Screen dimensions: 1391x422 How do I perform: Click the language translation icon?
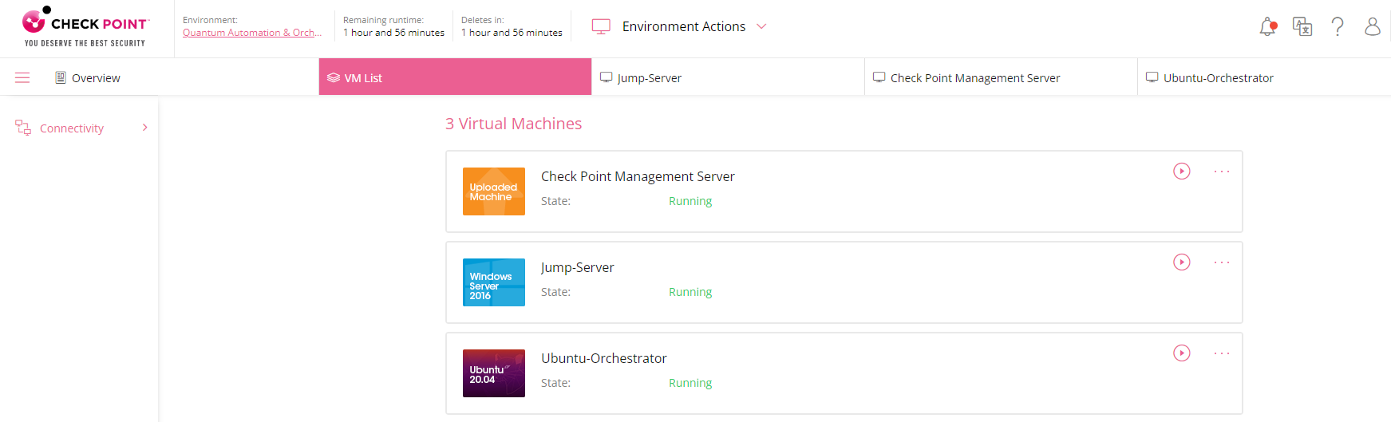1302,27
